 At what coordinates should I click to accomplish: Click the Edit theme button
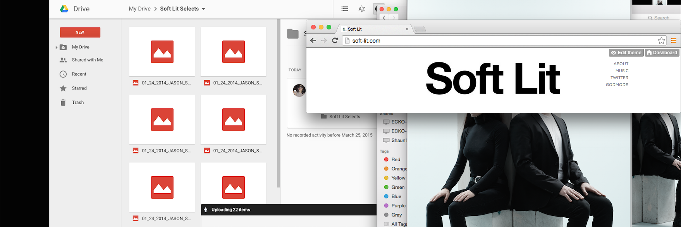click(626, 53)
